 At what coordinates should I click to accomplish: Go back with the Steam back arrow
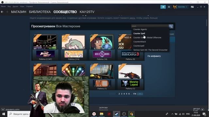[x=2, y=12]
